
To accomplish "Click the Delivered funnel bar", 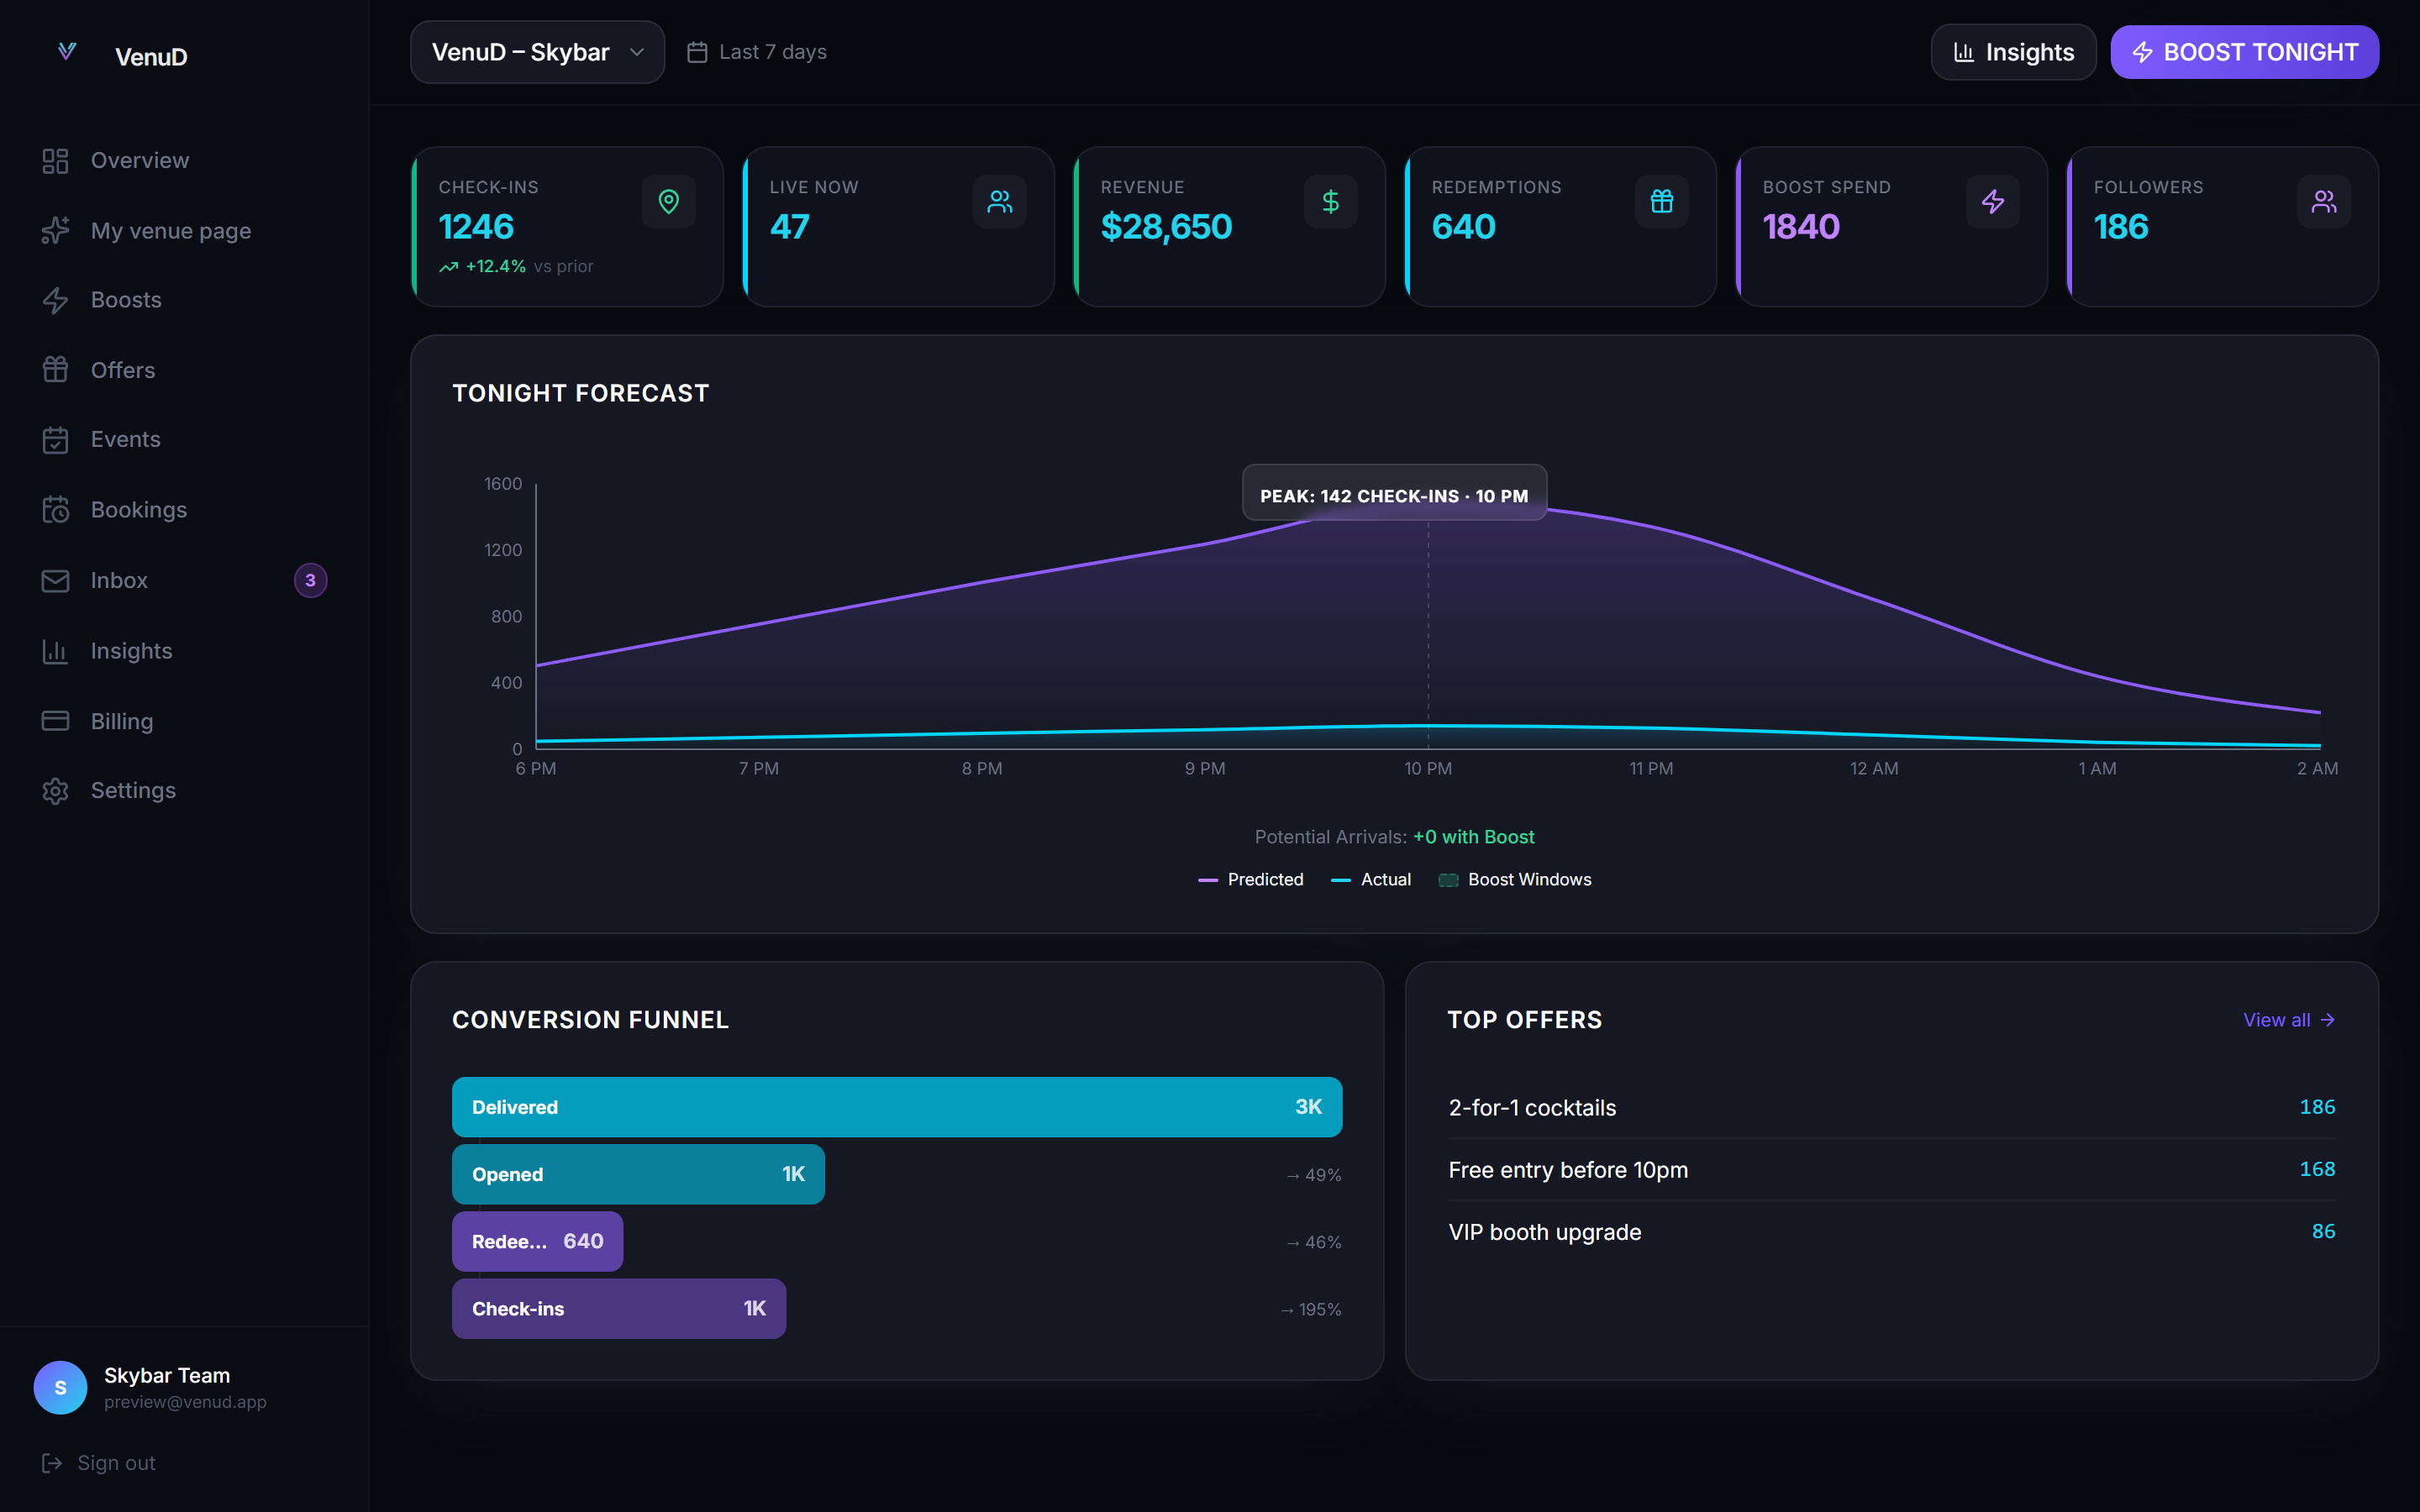I will point(897,1107).
